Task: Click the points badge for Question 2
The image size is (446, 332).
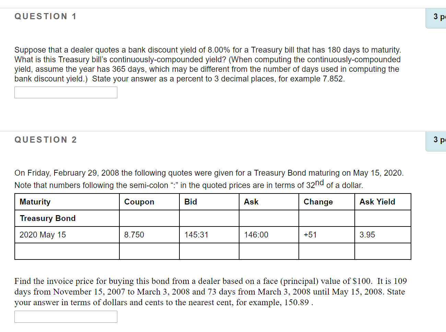Action: point(437,140)
